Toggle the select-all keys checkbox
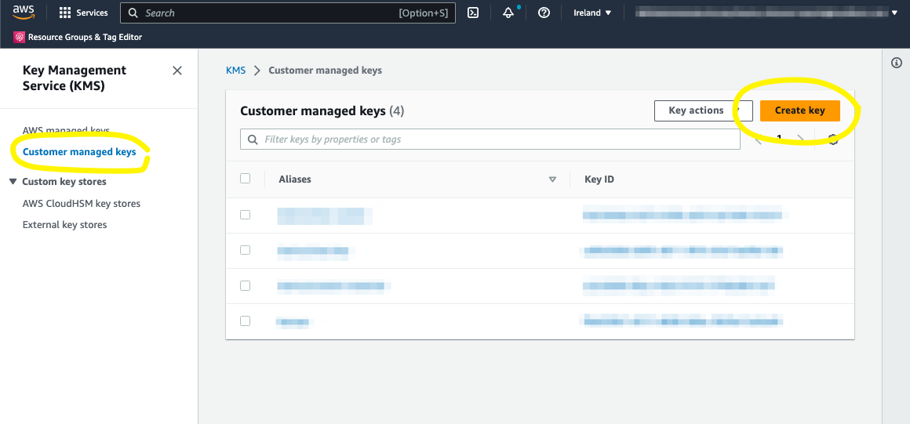Viewport: 910px width, 424px height. coord(245,179)
